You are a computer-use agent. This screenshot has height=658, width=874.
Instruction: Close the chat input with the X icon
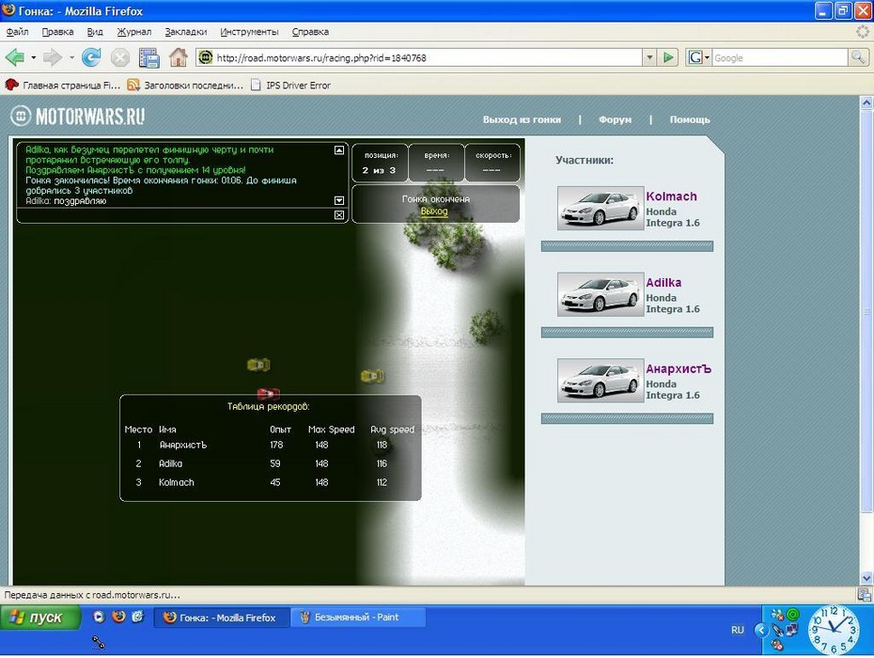coord(339,215)
